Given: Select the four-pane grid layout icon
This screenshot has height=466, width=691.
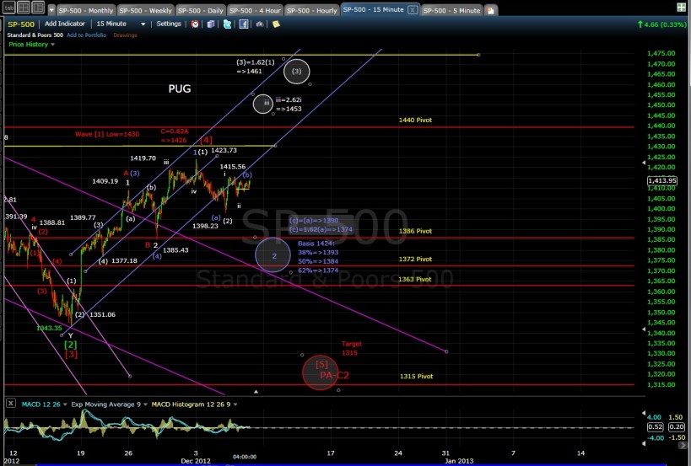Looking at the screenshot, I should point(24,8).
